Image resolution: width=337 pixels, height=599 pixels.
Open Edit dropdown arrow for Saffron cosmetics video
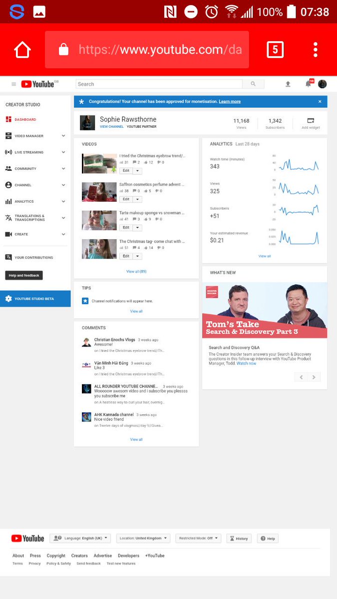[x=137, y=199]
